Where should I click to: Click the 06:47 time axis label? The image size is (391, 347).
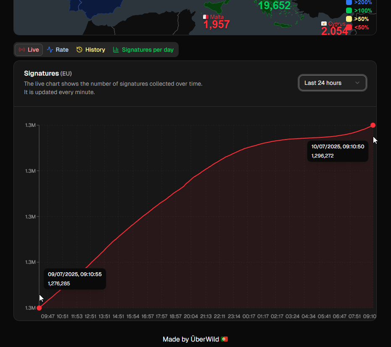coord(340,316)
